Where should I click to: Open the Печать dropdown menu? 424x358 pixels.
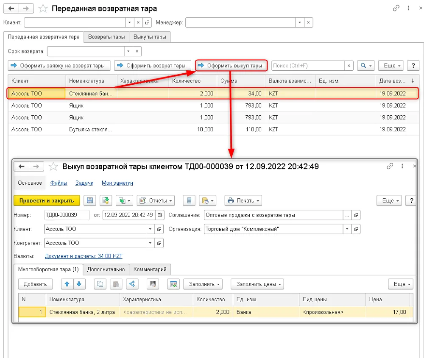[243, 200]
